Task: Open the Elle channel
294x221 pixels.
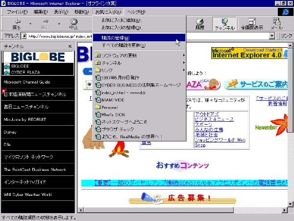Action: (38, 144)
